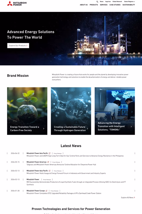Open the search magnifier icon
The image size is (142, 214).
(97, 2)
